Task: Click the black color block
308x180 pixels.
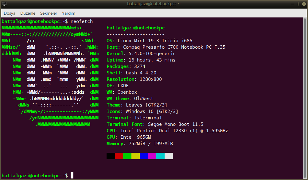Action: click(111, 156)
